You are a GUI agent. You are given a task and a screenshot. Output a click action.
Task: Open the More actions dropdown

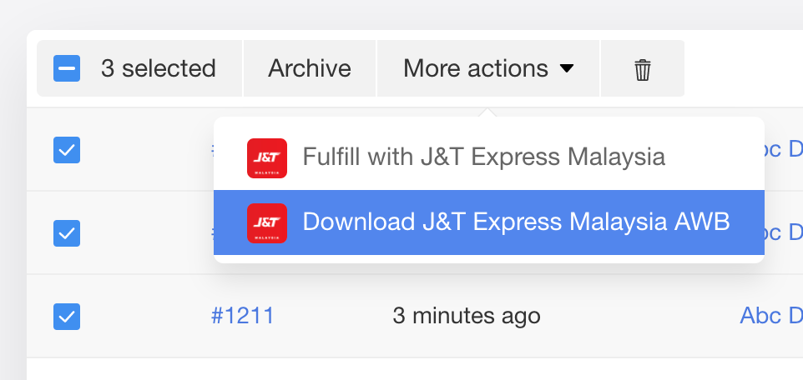488,68
